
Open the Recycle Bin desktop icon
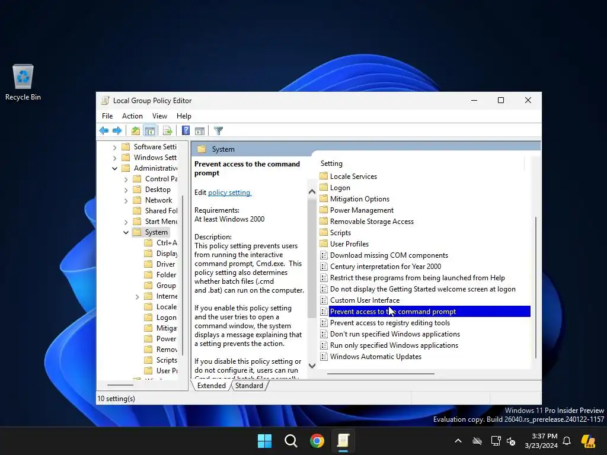23,82
